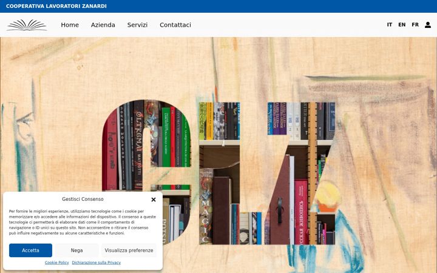Open the Cookie Policy link
Screen dimensions: 437x273
pos(56,263)
